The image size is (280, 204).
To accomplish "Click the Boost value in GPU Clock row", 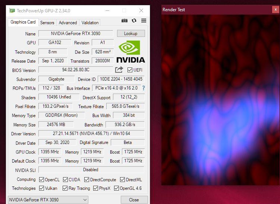I will pos(133,152).
